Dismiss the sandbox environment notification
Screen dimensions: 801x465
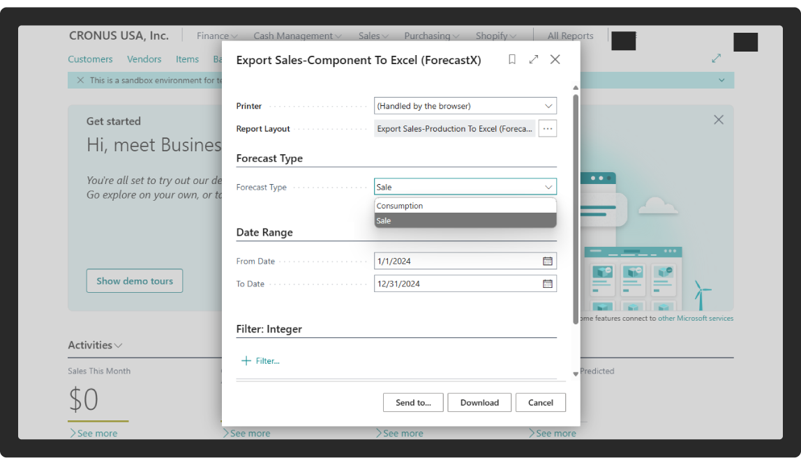[80, 80]
